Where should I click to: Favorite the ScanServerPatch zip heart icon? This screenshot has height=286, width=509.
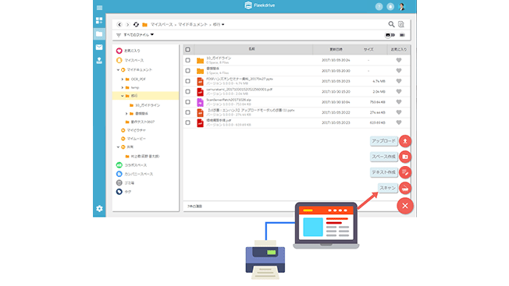399,102
